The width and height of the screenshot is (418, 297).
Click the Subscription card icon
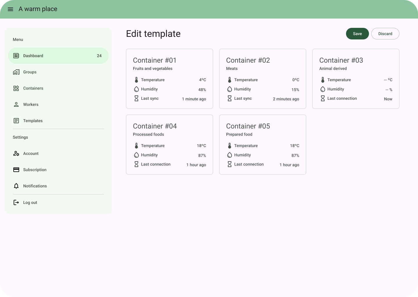pos(16,170)
